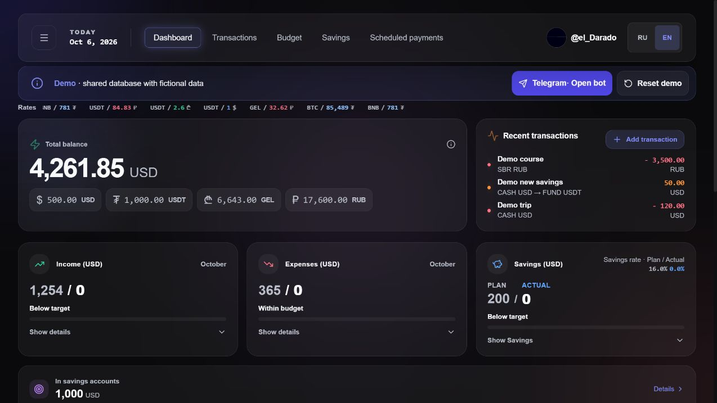Click Show details text under Income
The width and height of the screenshot is (717, 403).
[50, 332]
